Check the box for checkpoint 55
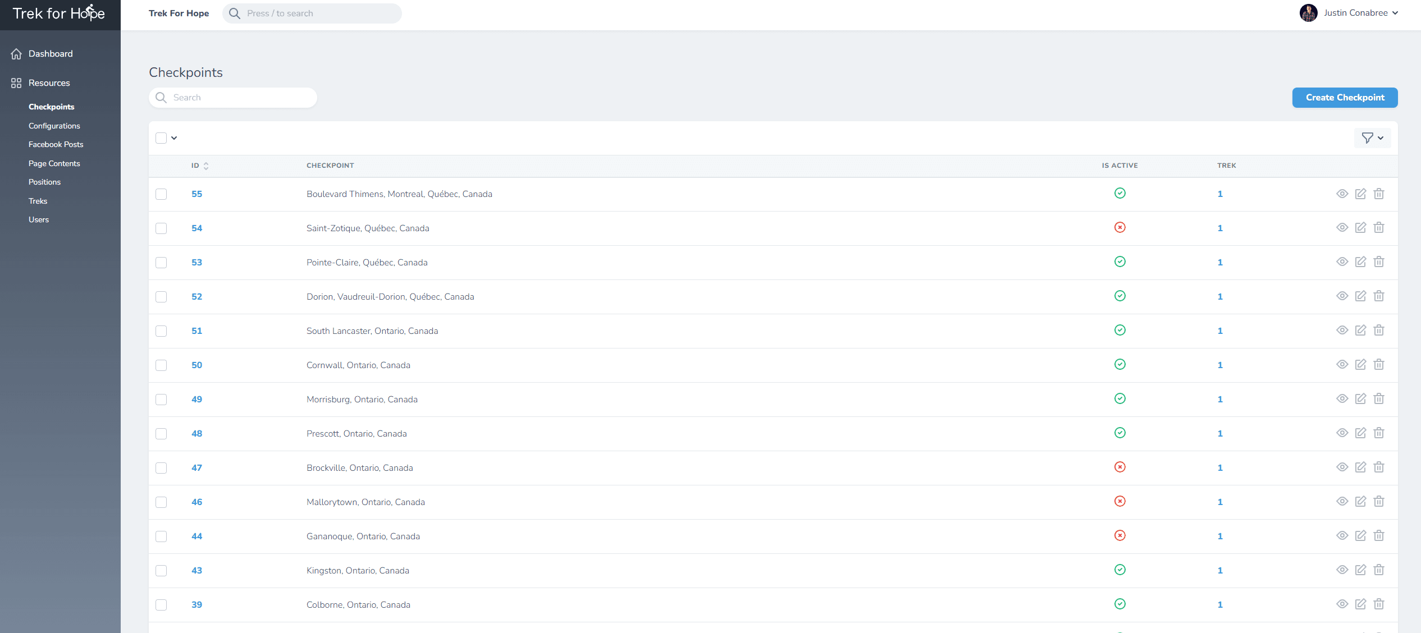 (161, 194)
